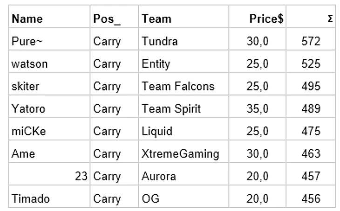Click the Σ sum column header
Viewport: 340px width, 211px height.
click(x=311, y=17)
